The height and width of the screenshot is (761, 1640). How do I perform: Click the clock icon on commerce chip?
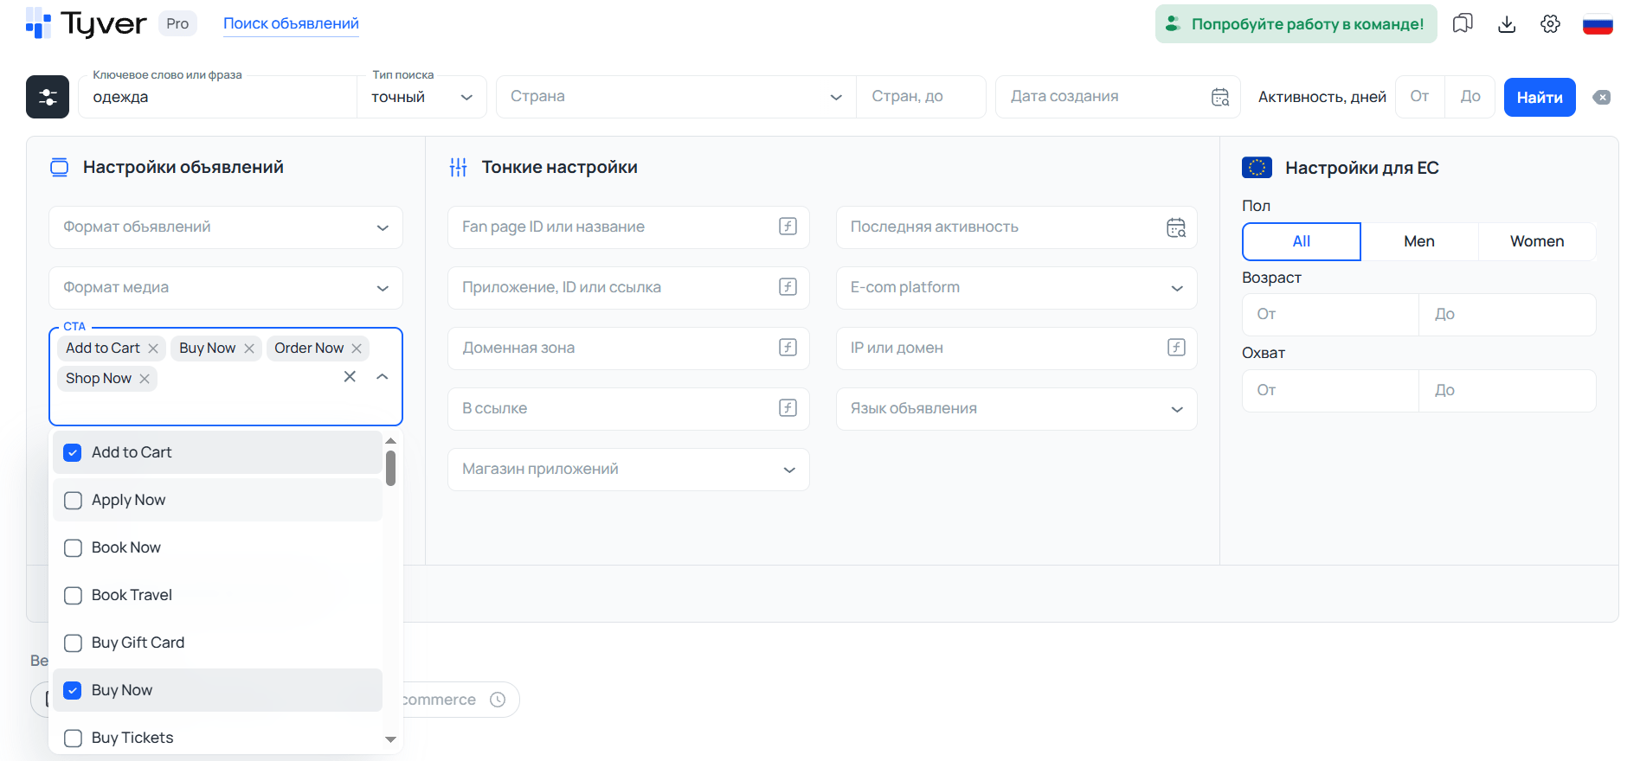point(498,700)
